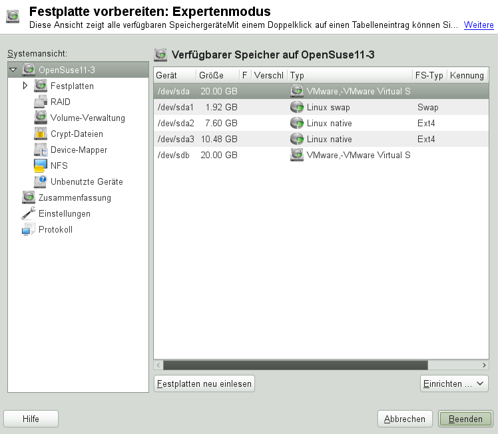Screen dimensions: 498x434
Task: Click the Crypt-Dateien lock icon
Action: coord(40,134)
